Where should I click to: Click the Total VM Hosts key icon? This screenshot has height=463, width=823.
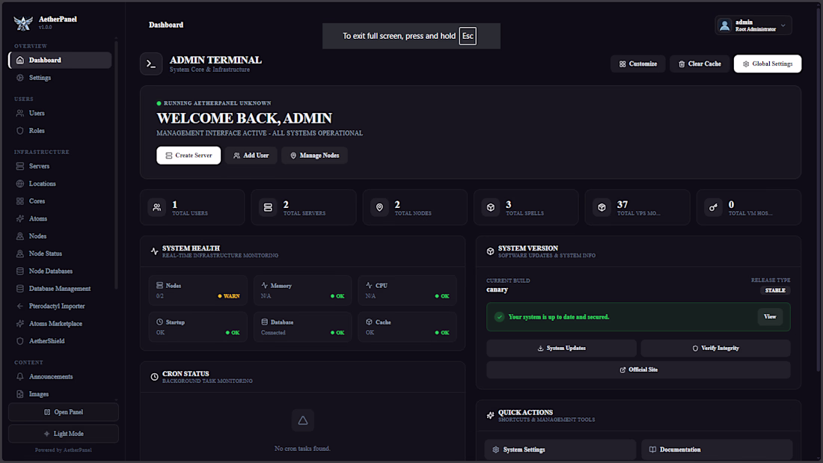713,207
